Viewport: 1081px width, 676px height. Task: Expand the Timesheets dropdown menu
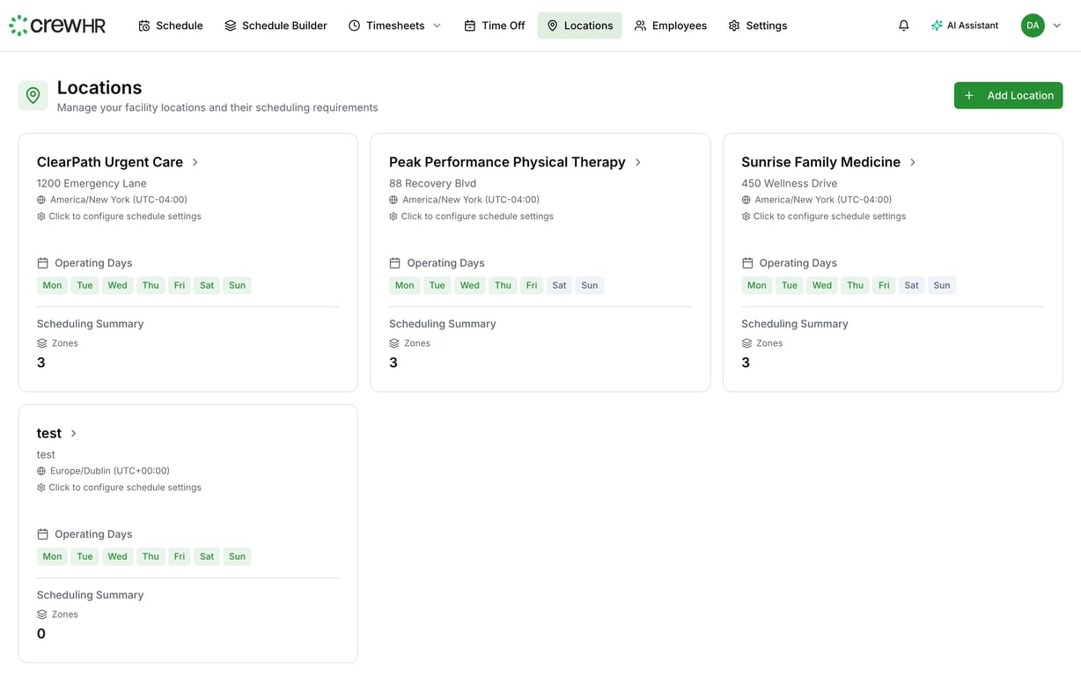(x=437, y=26)
